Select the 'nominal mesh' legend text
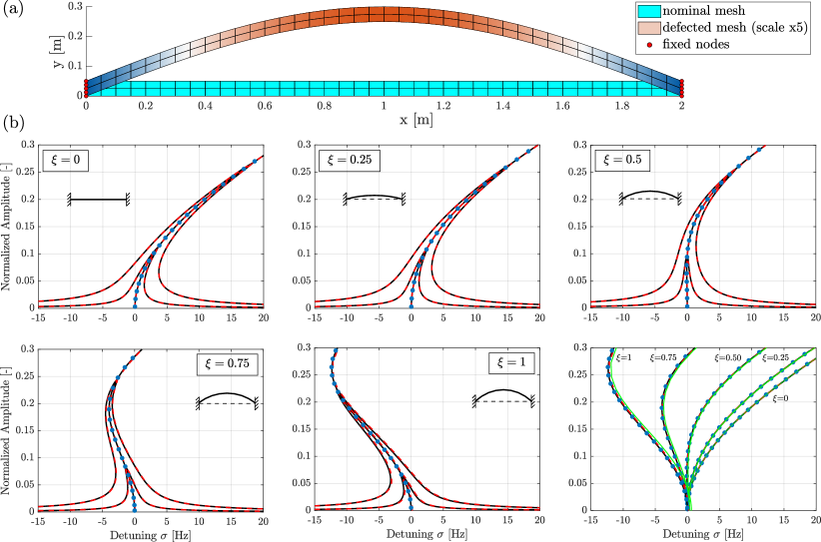 (703, 10)
